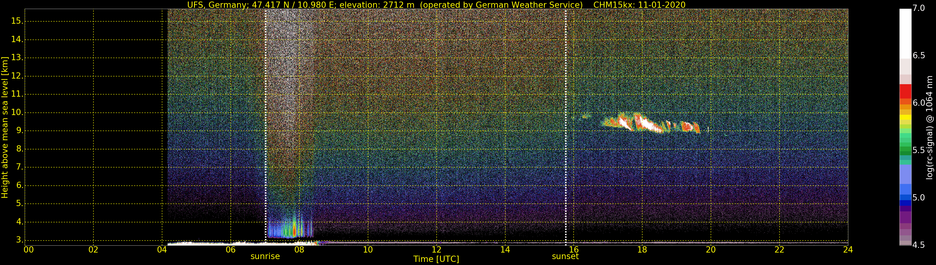
Task: Click the small cloud echo just after 16 UTC
Action: (x=585, y=116)
